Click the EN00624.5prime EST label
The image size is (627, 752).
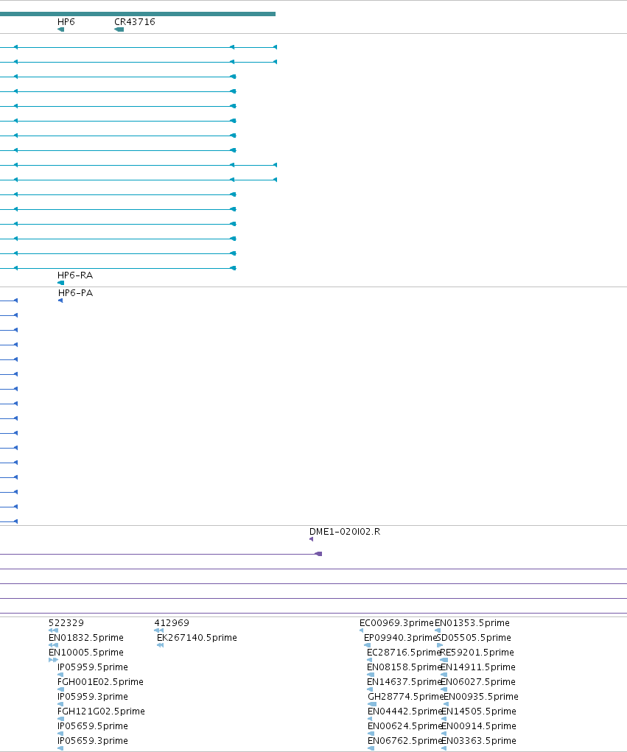tap(405, 726)
